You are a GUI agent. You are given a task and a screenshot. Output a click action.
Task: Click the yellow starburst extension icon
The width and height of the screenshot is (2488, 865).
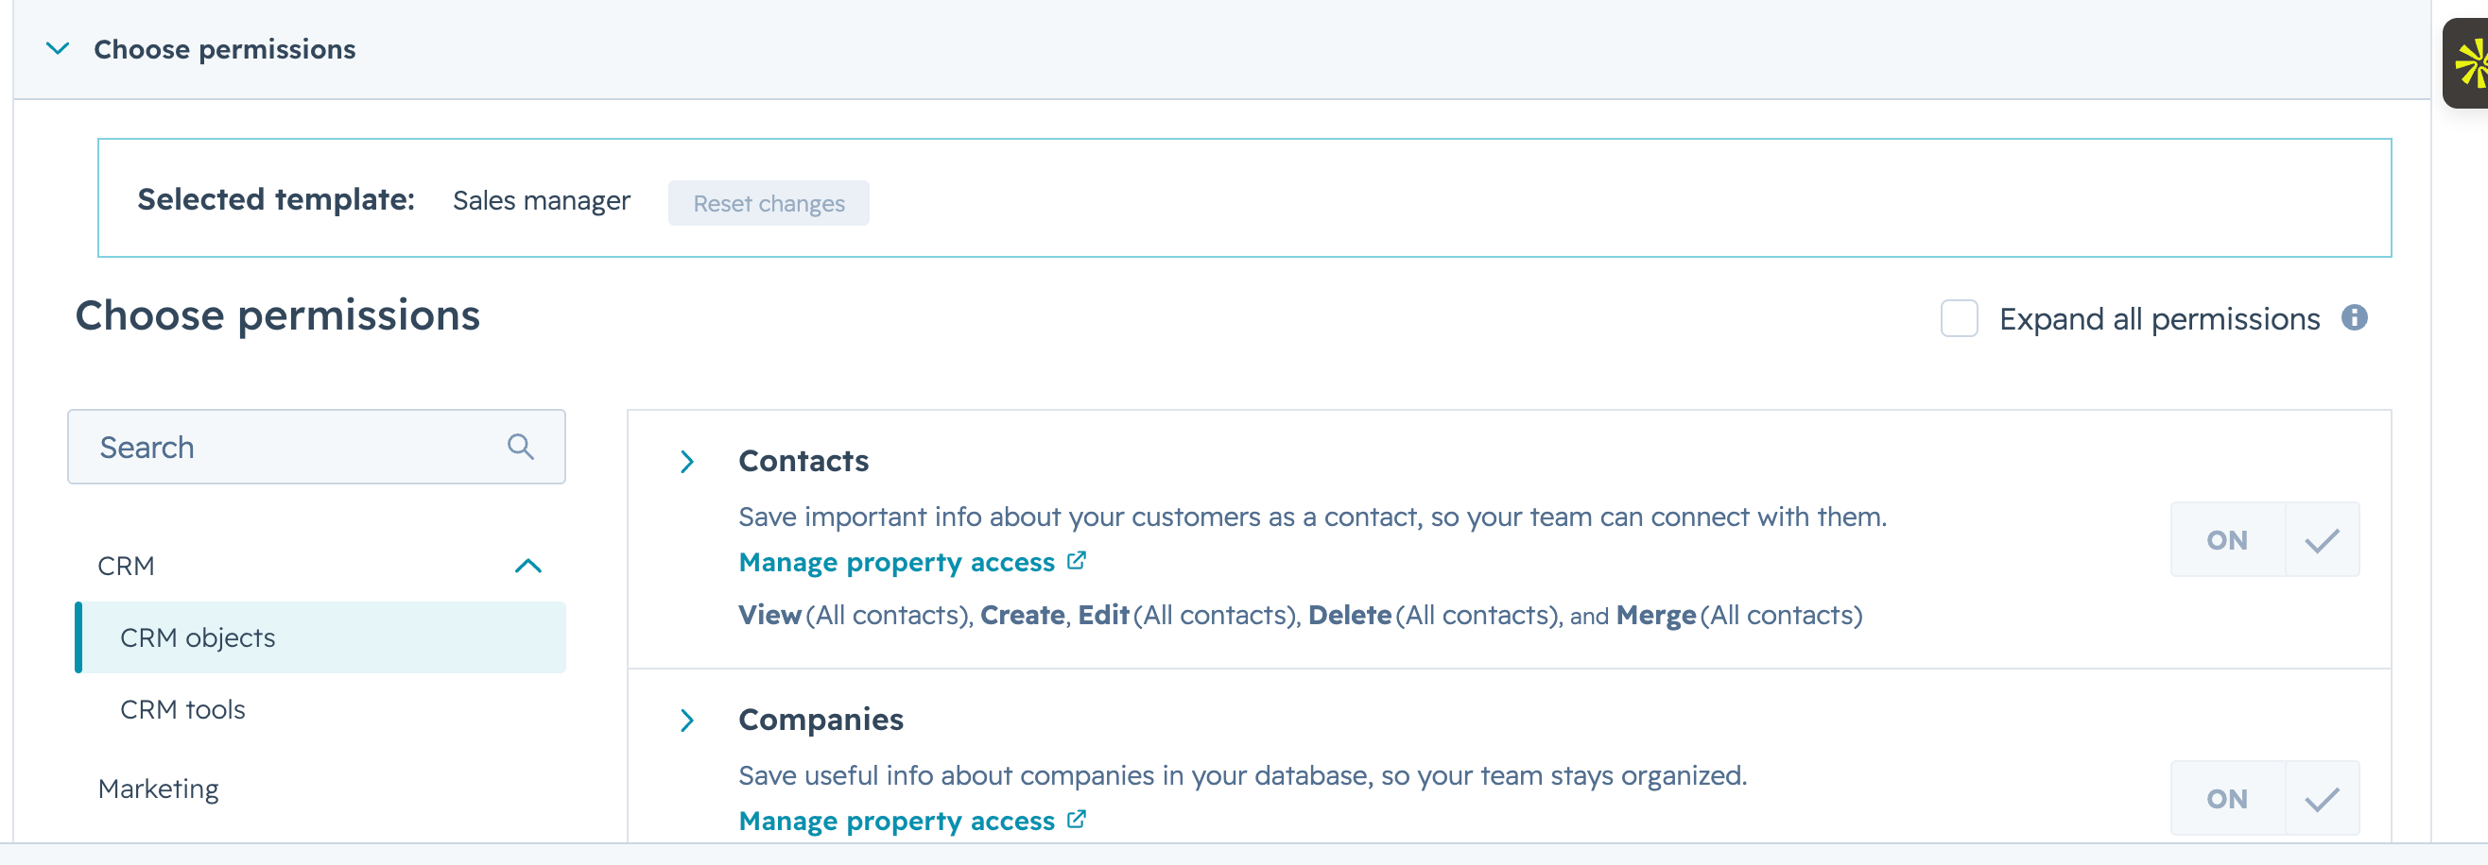pos(2470,63)
